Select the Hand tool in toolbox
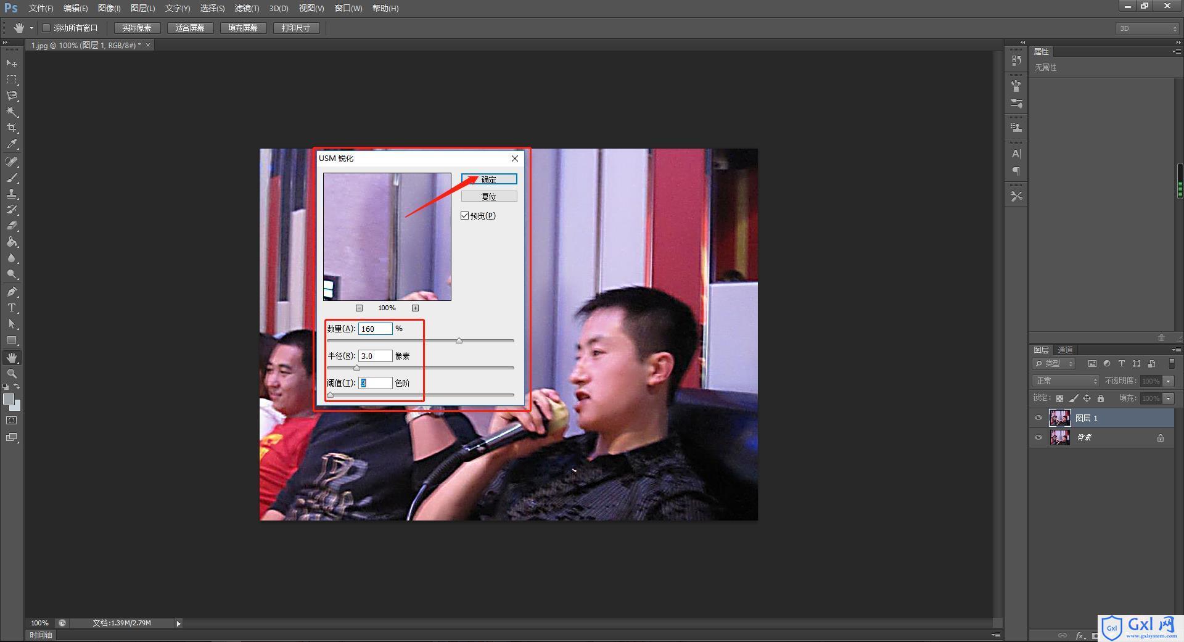The width and height of the screenshot is (1184, 642). (x=12, y=357)
